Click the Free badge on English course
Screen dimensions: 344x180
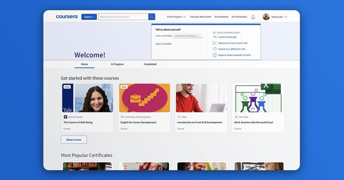click(x=124, y=87)
